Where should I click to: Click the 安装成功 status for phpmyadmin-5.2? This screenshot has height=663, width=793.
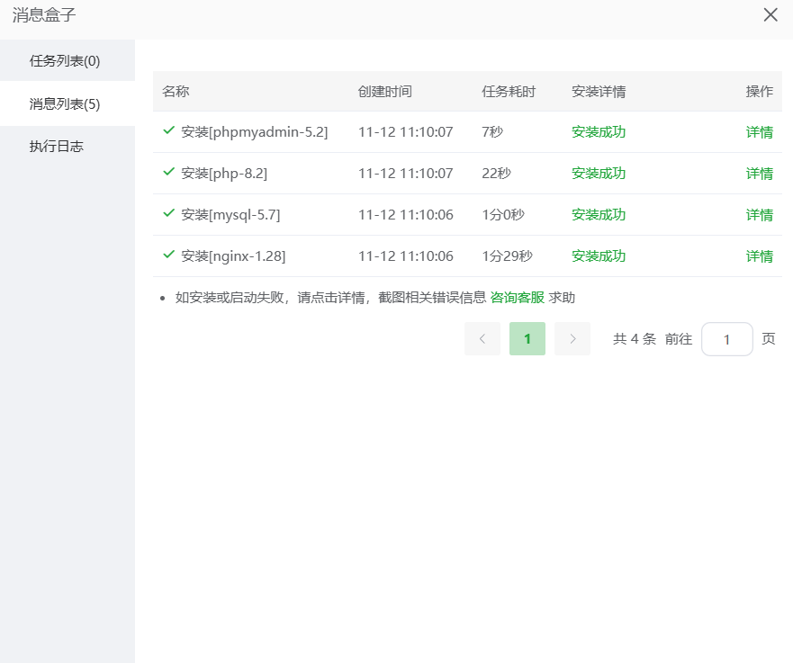click(x=598, y=132)
